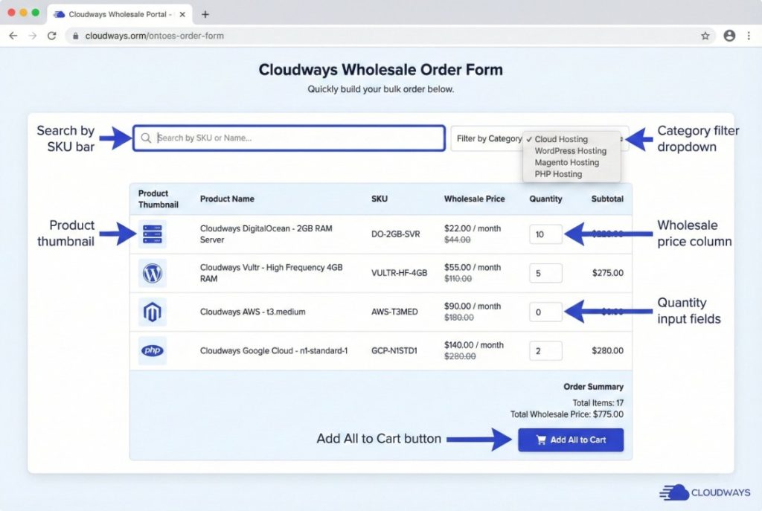Open a new tab with the plus icon

coord(205,14)
